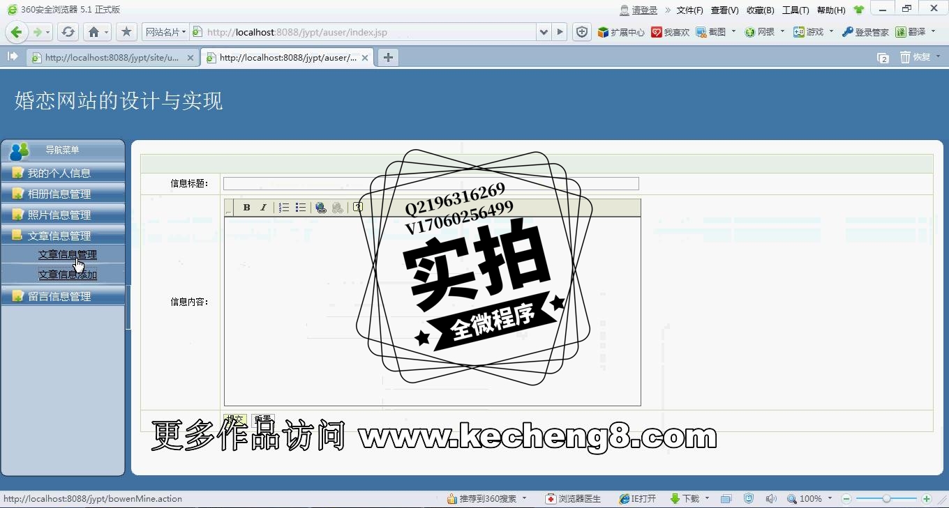Open the 100% zoom level dropdown
This screenshot has height=508, width=949.
[x=809, y=499]
